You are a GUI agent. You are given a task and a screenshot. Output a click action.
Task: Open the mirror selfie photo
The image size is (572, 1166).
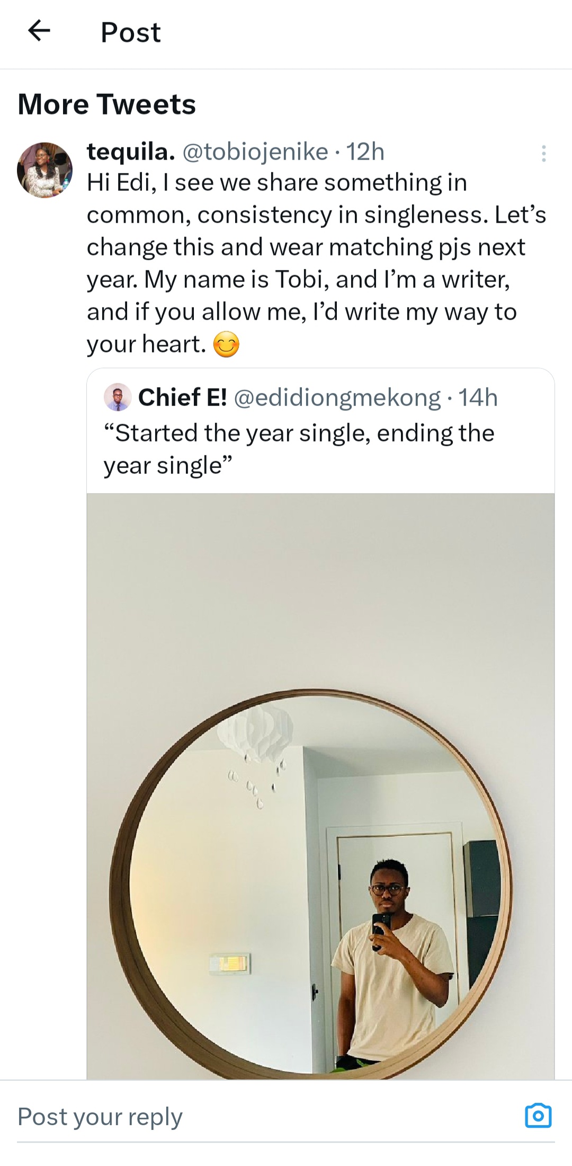coord(320,784)
